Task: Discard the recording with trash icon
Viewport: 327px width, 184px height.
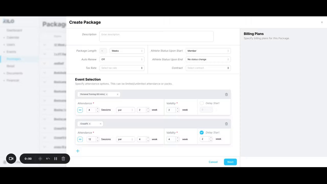Action: pyautogui.click(x=63, y=159)
